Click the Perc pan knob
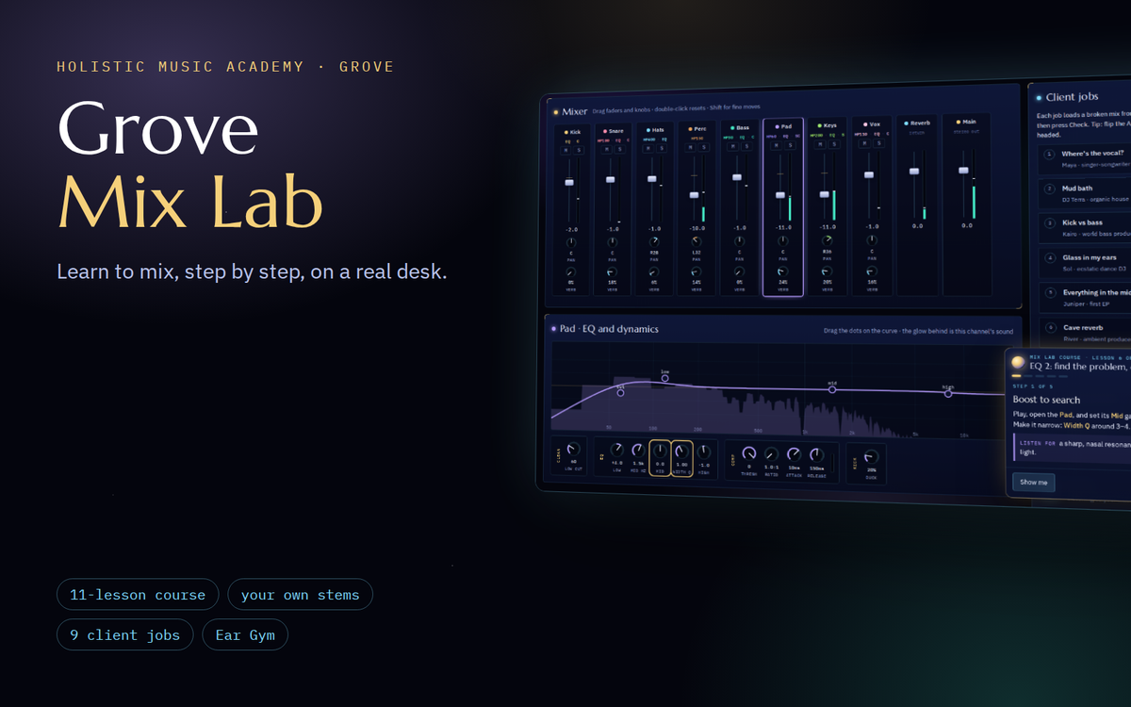This screenshot has height=707, width=1131. coord(697,241)
